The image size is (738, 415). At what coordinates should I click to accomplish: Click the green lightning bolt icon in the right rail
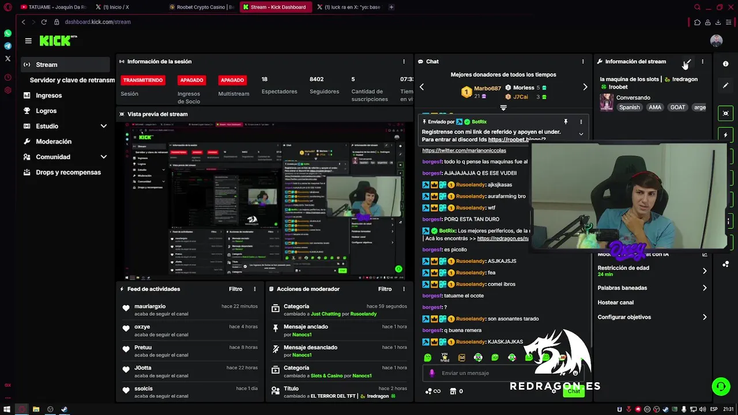pyautogui.click(x=726, y=135)
